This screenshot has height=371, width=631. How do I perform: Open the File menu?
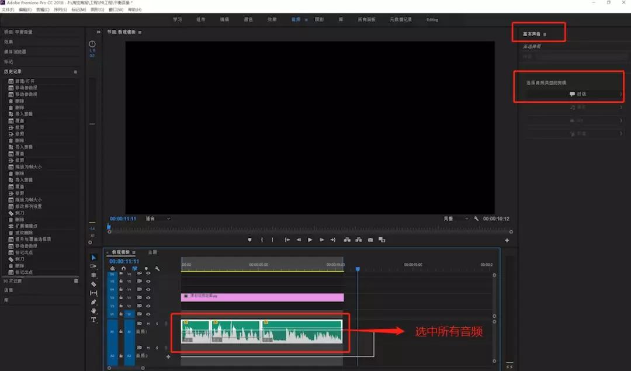pos(8,9)
